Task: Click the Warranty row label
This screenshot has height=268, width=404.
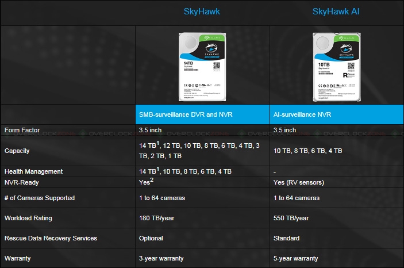Action: (17, 258)
